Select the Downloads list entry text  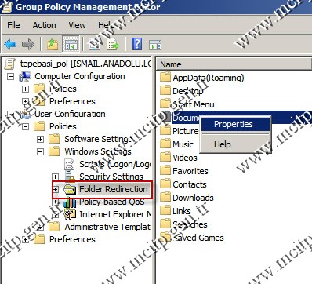click(193, 198)
